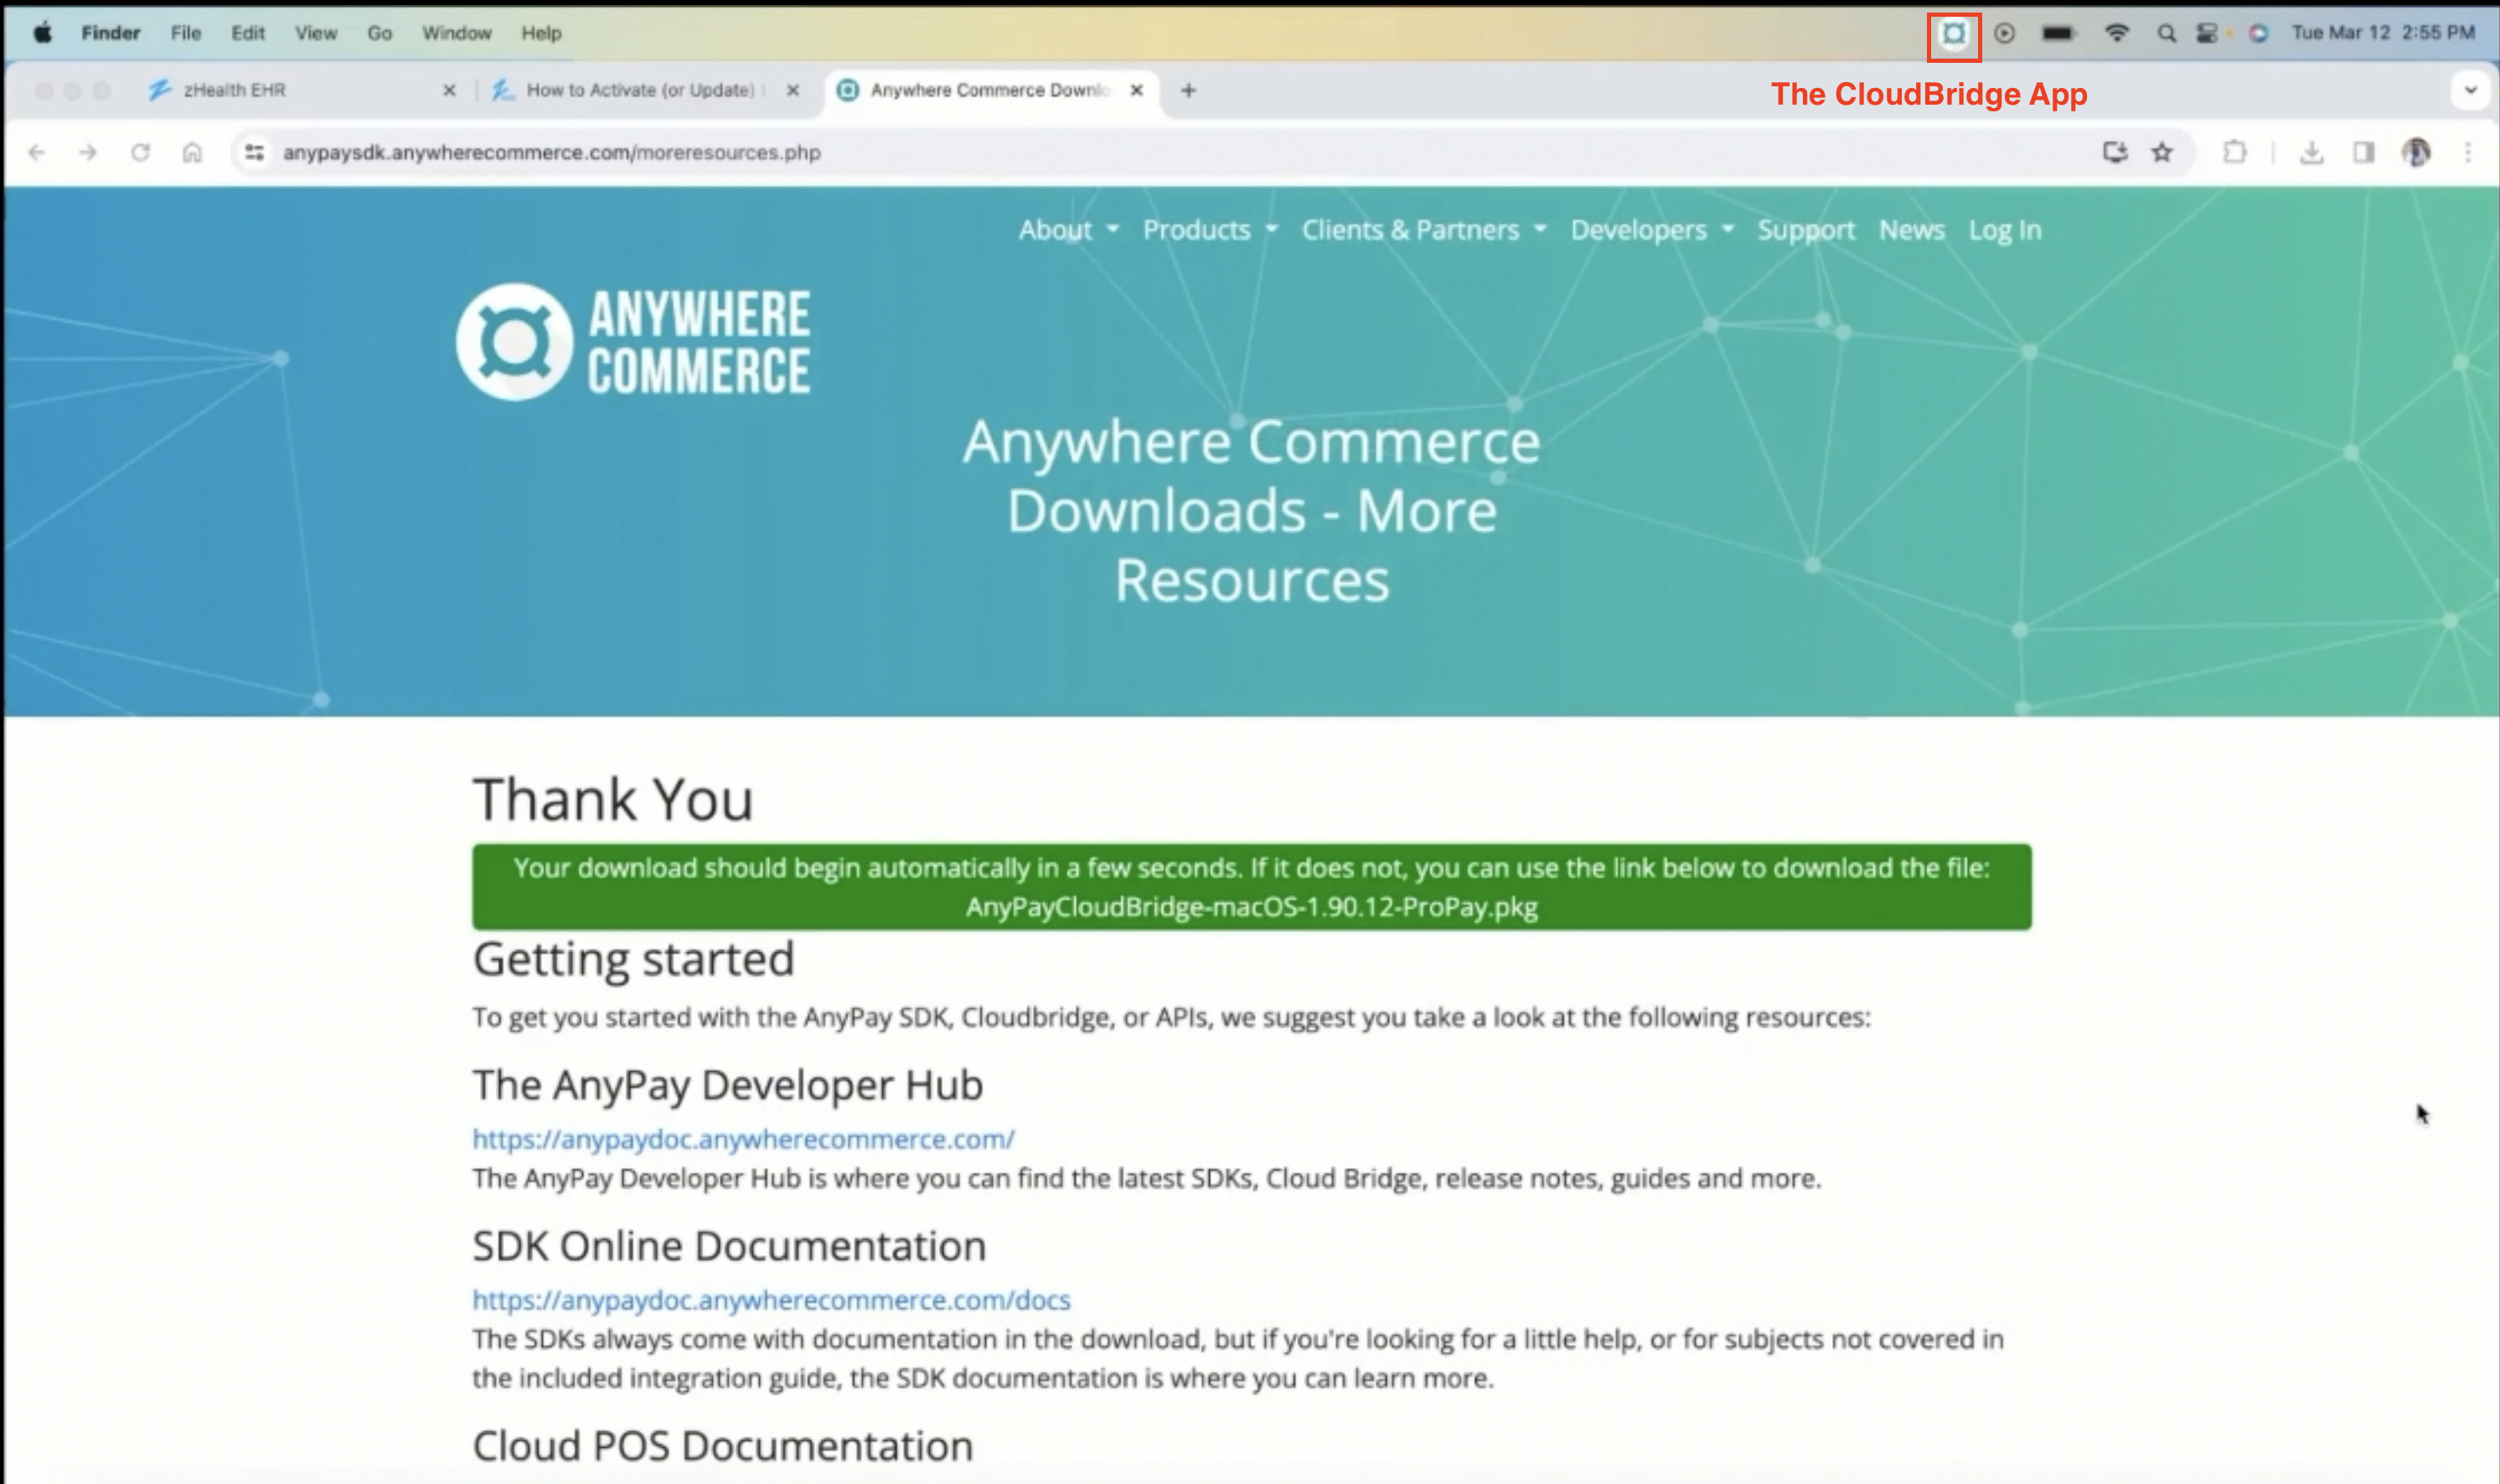
Task: Click the Getting started heading
Action: [633, 959]
